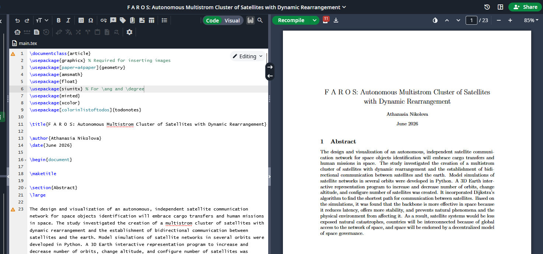Insert a table
This screenshot has width=543, height=254.
(x=151, y=21)
